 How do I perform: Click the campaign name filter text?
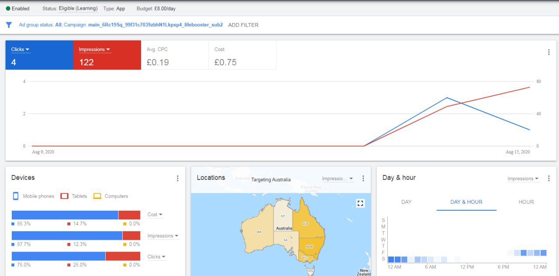click(155, 25)
